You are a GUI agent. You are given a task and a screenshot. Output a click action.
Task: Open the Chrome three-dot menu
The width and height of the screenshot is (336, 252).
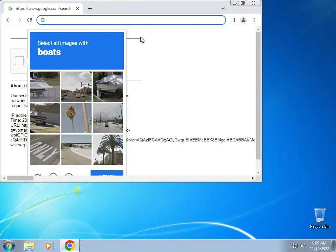tap(254, 20)
